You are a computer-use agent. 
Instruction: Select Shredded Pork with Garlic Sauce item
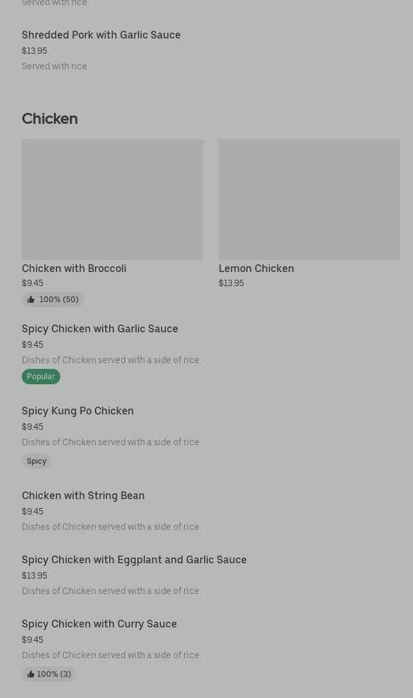(101, 35)
